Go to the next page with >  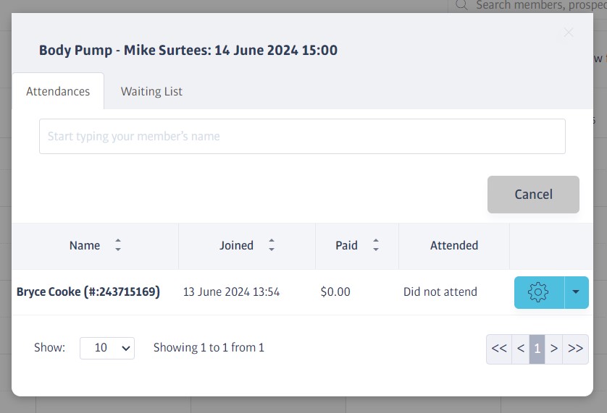coord(553,349)
